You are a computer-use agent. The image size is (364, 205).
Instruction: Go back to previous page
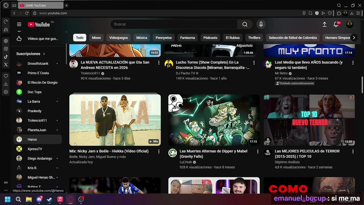pos(14,13)
